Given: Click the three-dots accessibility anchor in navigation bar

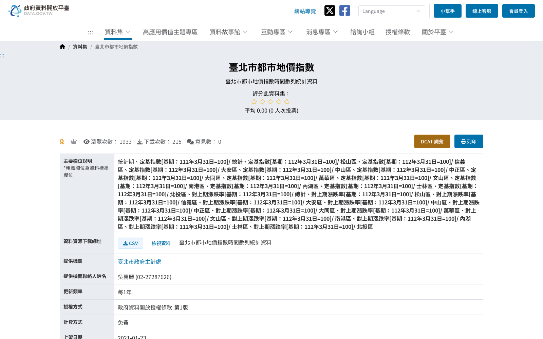Looking at the screenshot, I should (90, 32).
